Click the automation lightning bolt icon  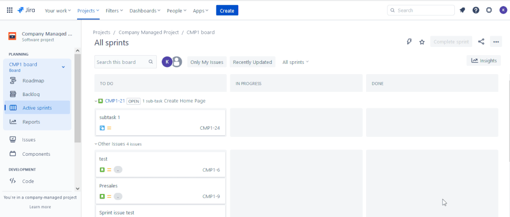[409, 42]
